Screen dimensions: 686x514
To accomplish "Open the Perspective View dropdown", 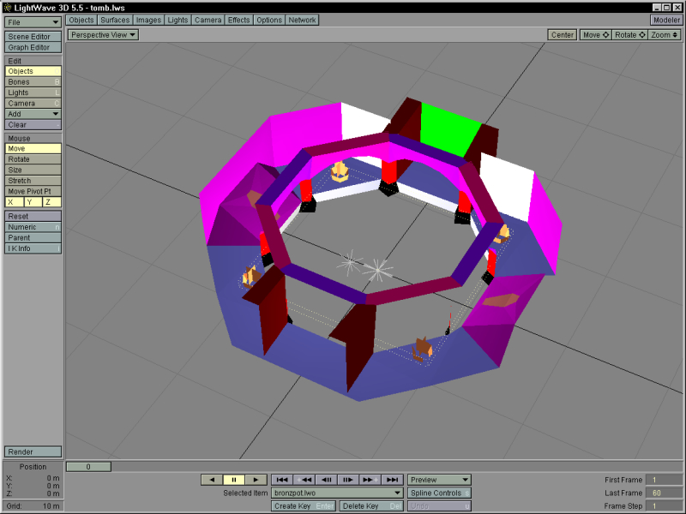I will click(x=103, y=35).
